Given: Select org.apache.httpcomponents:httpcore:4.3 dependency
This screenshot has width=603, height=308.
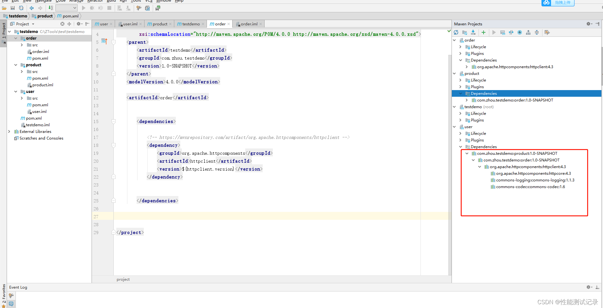Looking at the screenshot, I should (x=533, y=173).
